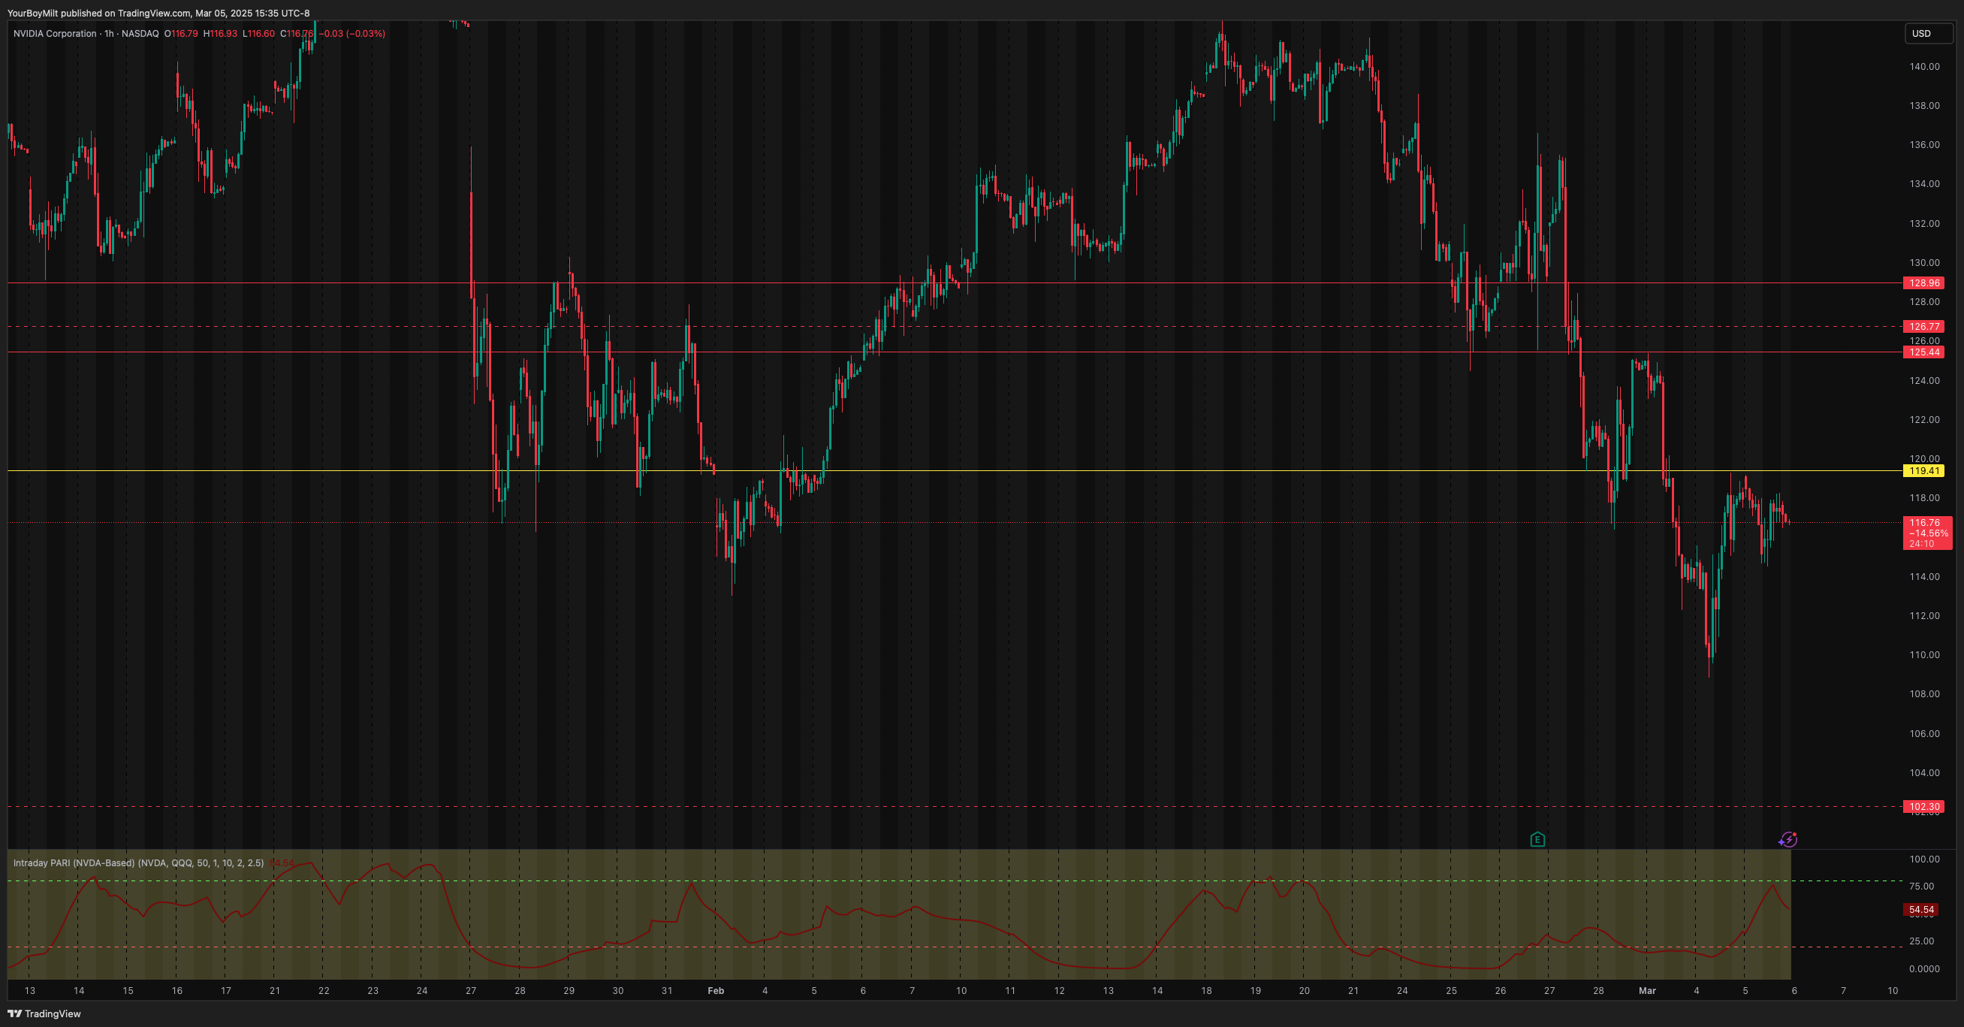Click the 54.54 indicator value label
Image resolution: width=1964 pixels, height=1027 pixels.
click(1920, 910)
